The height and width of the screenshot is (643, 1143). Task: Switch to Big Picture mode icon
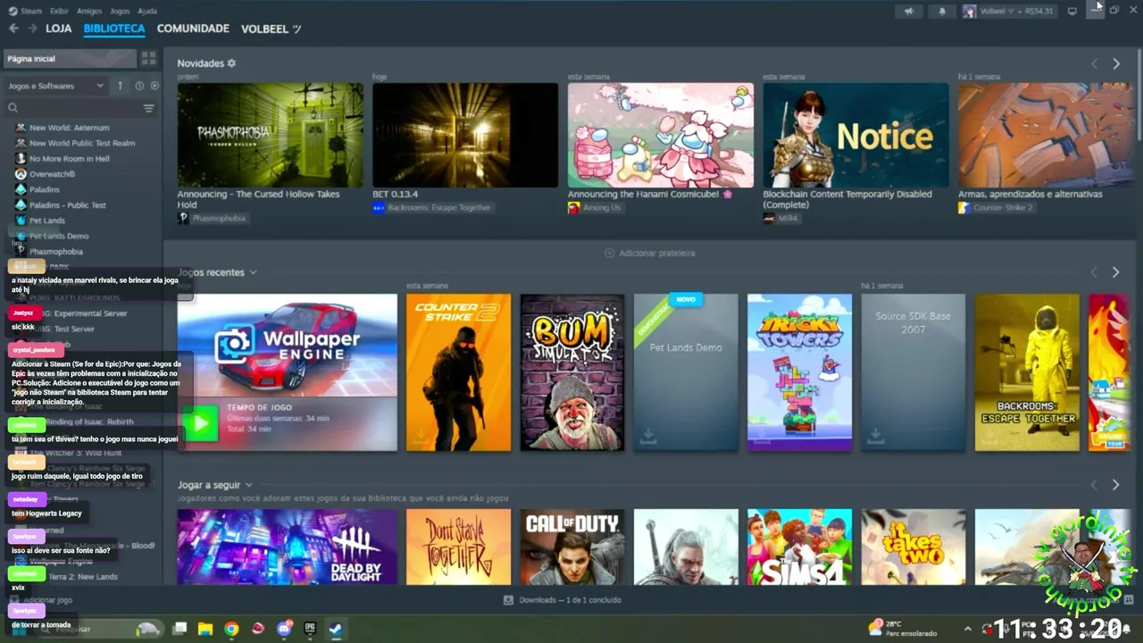pos(1072,11)
